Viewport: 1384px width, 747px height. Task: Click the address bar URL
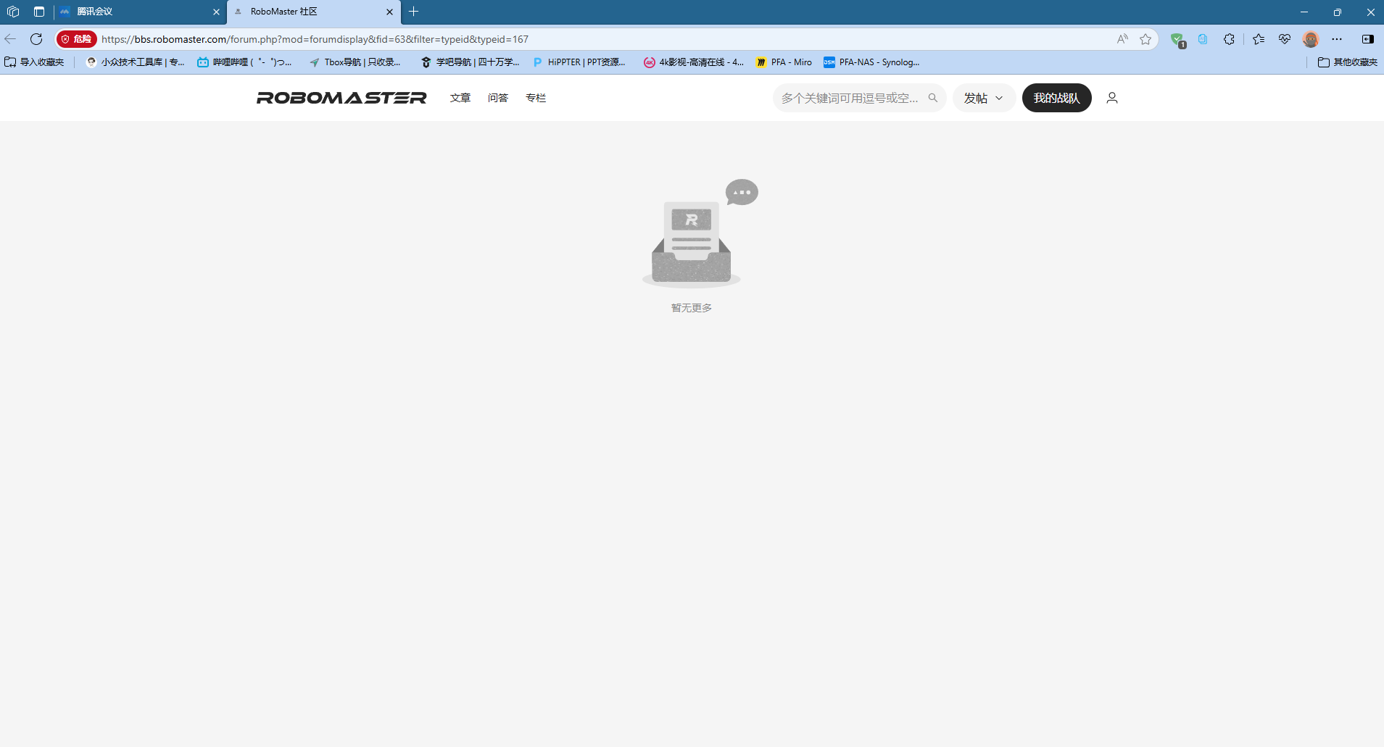click(x=315, y=39)
